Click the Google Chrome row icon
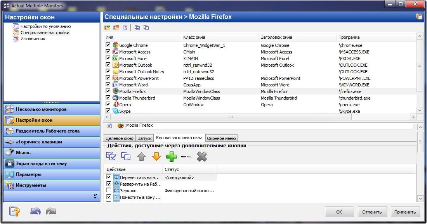Viewport: 427px width, 224px height. click(116, 45)
